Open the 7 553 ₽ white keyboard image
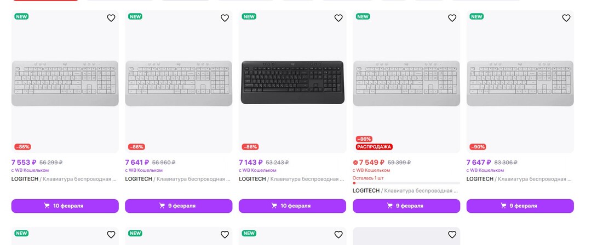 [65, 83]
